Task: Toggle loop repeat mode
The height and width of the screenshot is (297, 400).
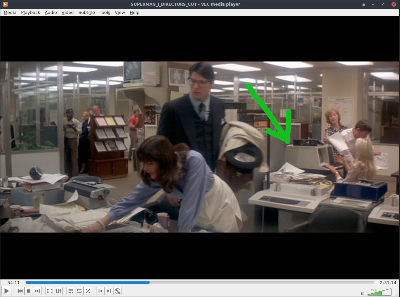Action: point(79,291)
